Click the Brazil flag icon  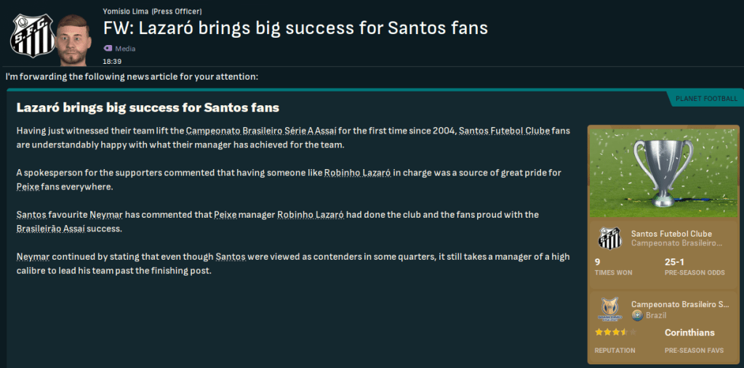[636, 315]
